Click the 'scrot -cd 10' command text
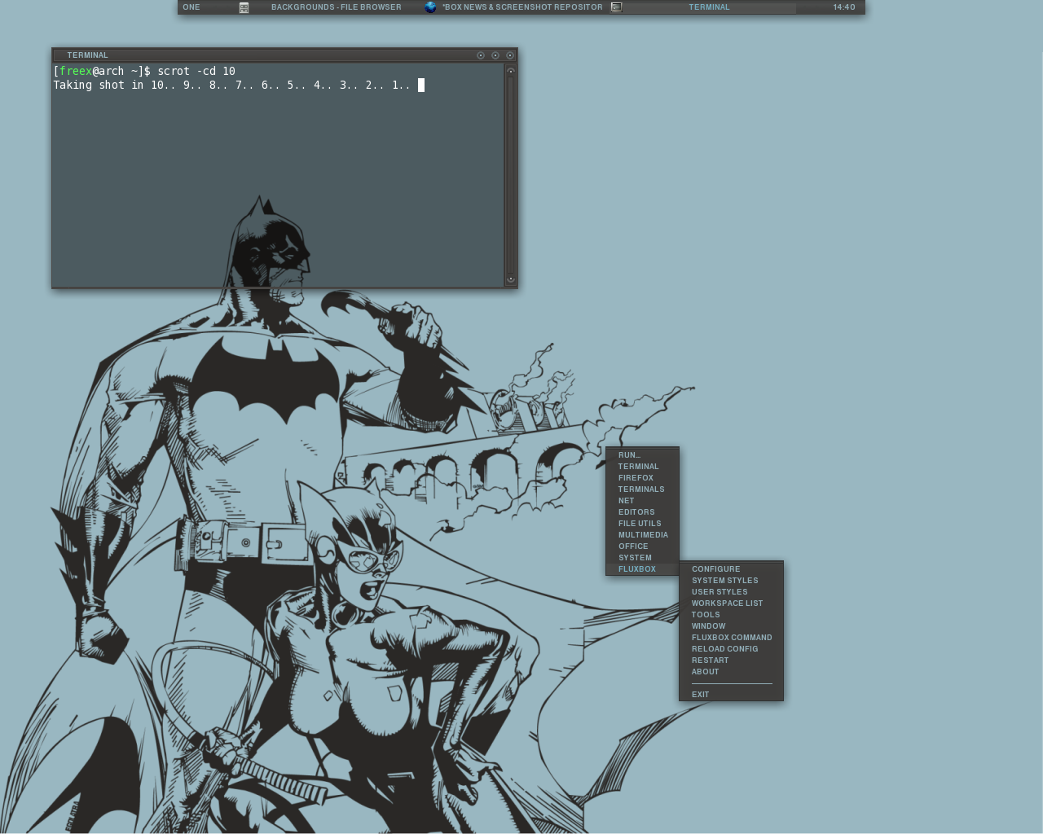This screenshot has width=1043, height=834. (x=196, y=72)
